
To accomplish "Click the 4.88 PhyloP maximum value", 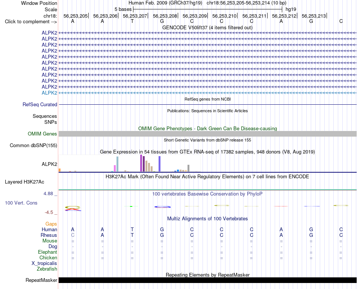I will (48, 194).
